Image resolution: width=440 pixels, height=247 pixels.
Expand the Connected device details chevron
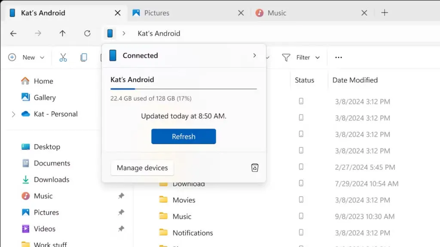pos(254,55)
